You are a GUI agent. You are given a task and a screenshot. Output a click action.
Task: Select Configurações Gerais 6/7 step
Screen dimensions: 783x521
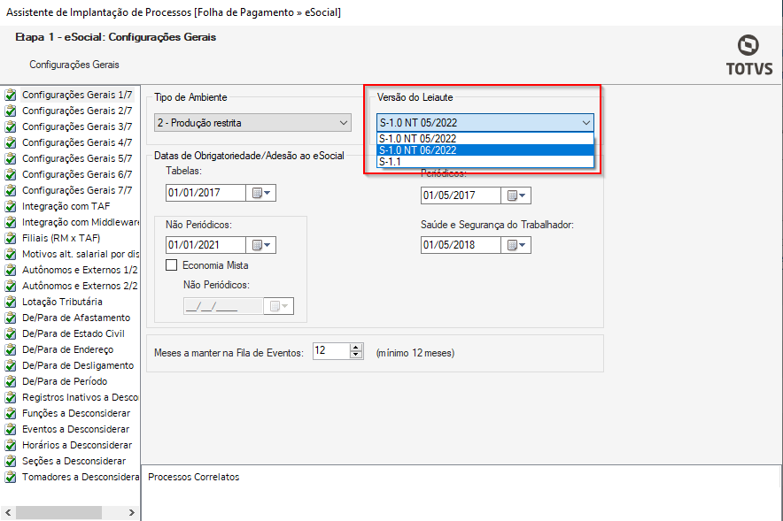[77, 174]
